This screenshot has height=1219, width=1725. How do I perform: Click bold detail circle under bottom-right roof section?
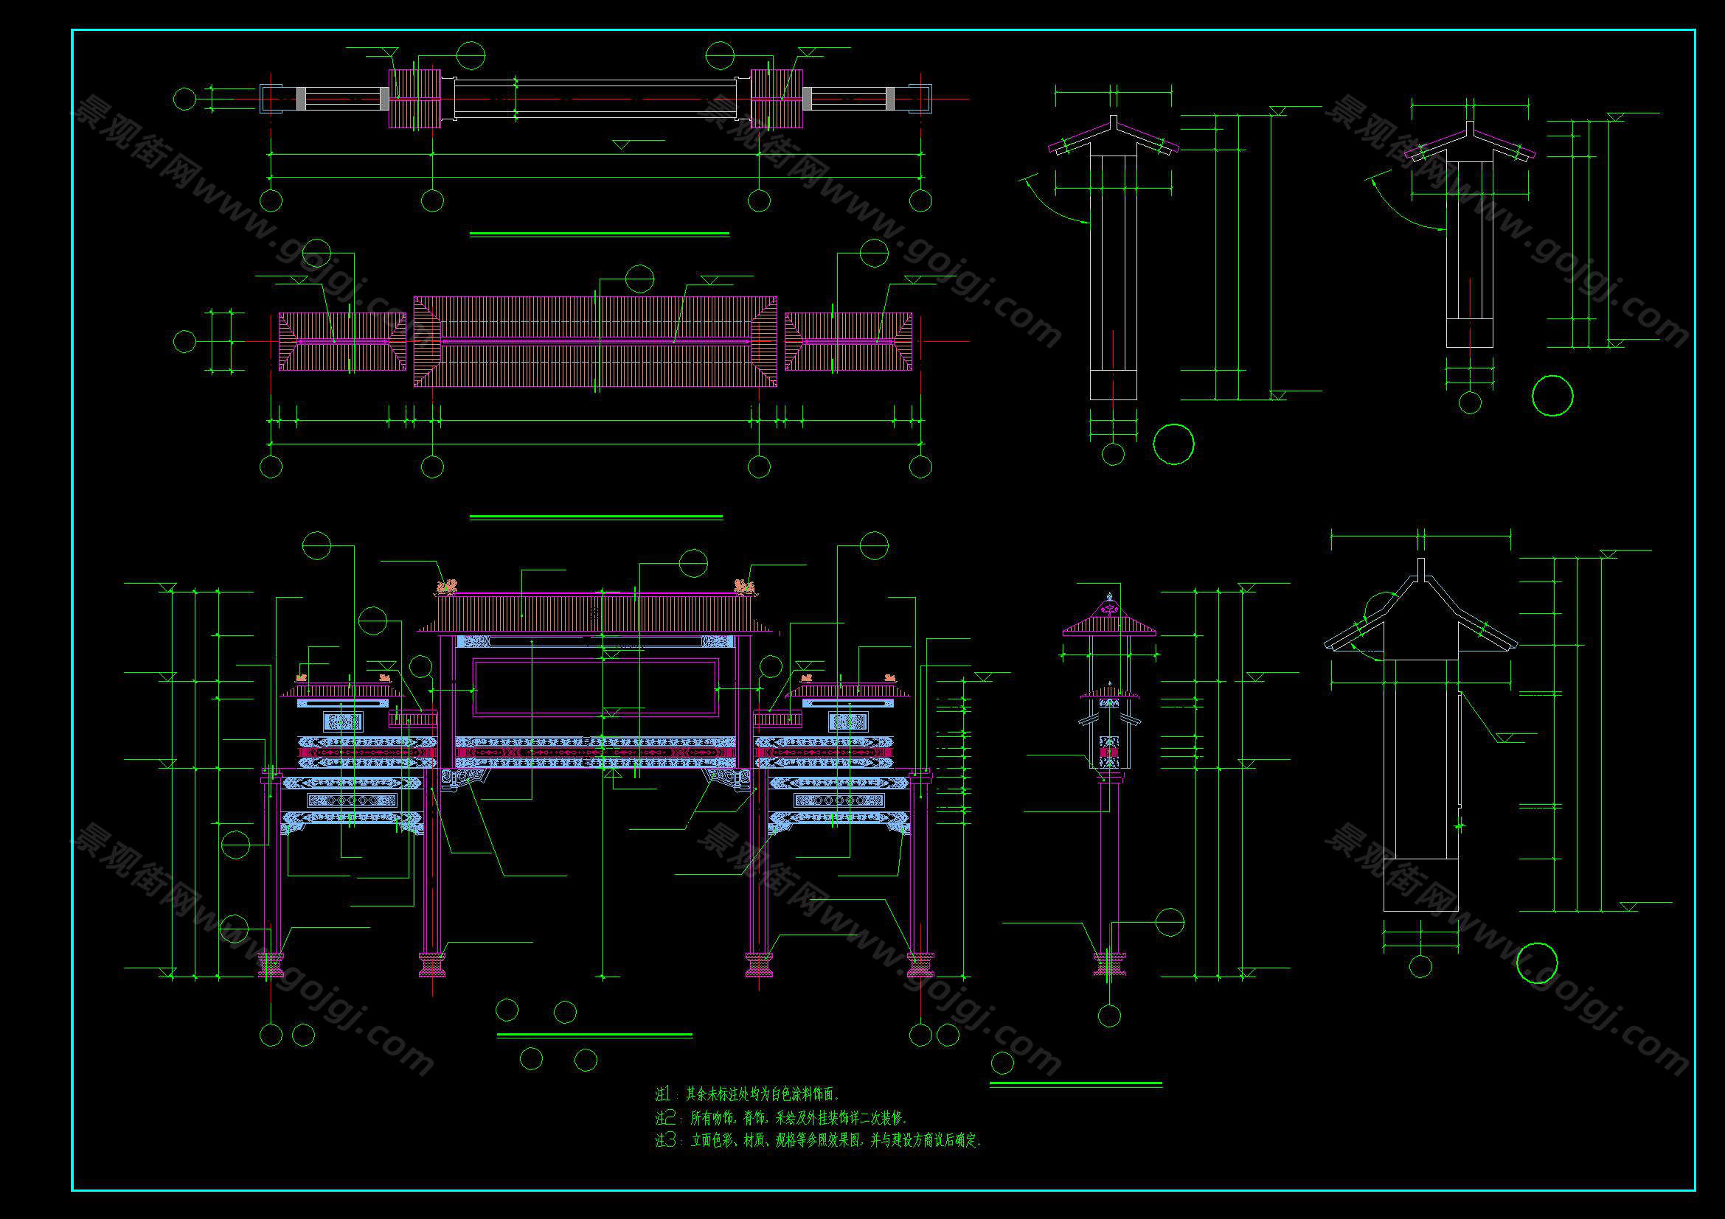[1537, 963]
